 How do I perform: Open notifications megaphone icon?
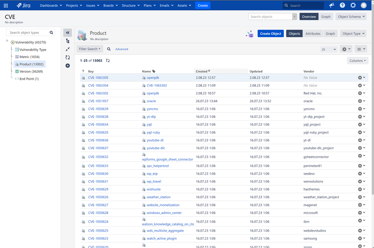(x=332, y=5)
